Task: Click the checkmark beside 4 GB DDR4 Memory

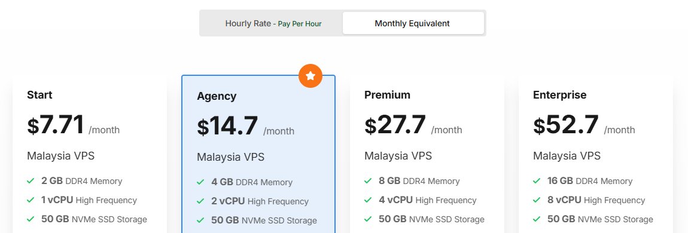Action: tap(200, 182)
